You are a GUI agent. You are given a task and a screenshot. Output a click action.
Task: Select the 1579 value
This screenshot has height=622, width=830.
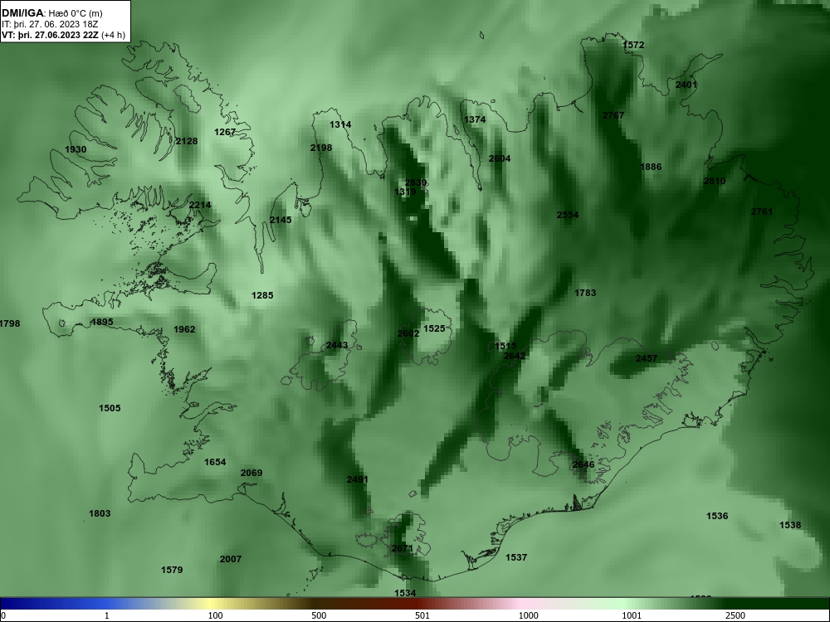[x=172, y=571]
